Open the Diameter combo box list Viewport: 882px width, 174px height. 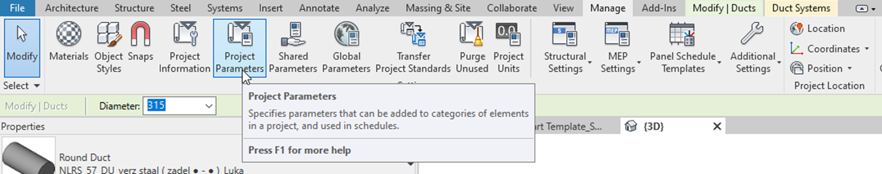(209, 106)
